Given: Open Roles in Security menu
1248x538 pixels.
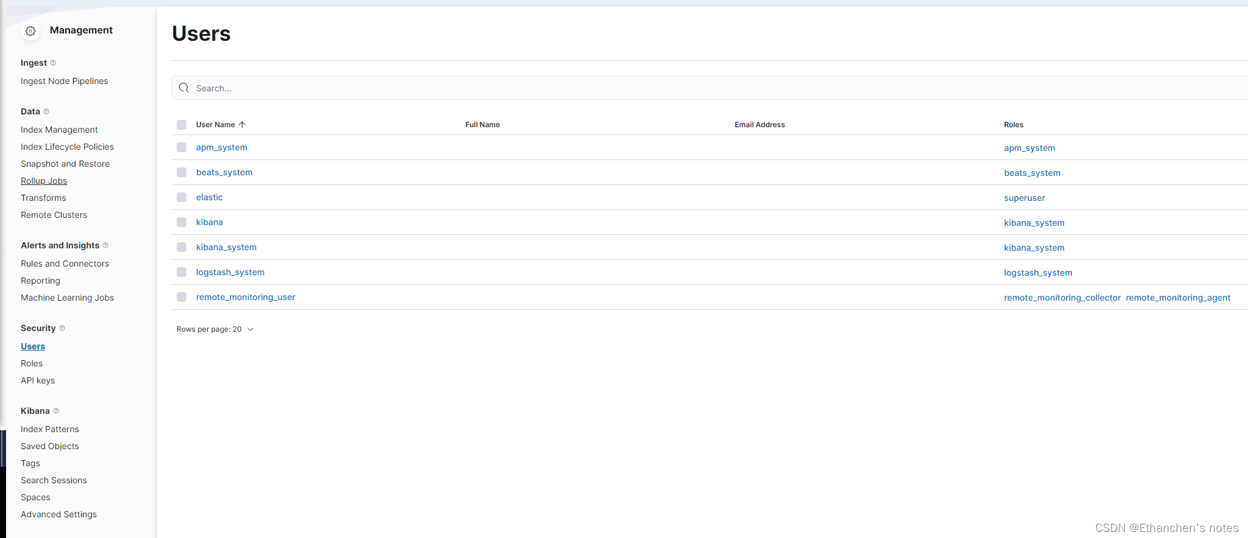Looking at the screenshot, I should click(32, 363).
